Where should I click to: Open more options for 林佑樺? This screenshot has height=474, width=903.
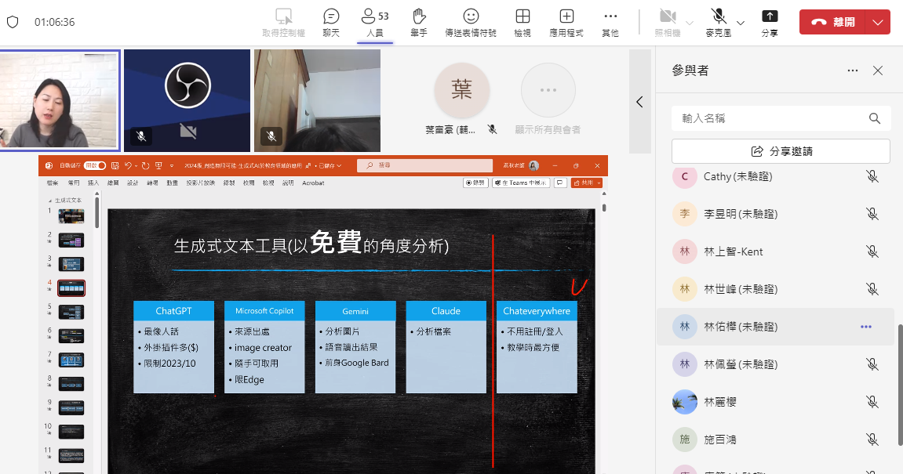(x=866, y=327)
